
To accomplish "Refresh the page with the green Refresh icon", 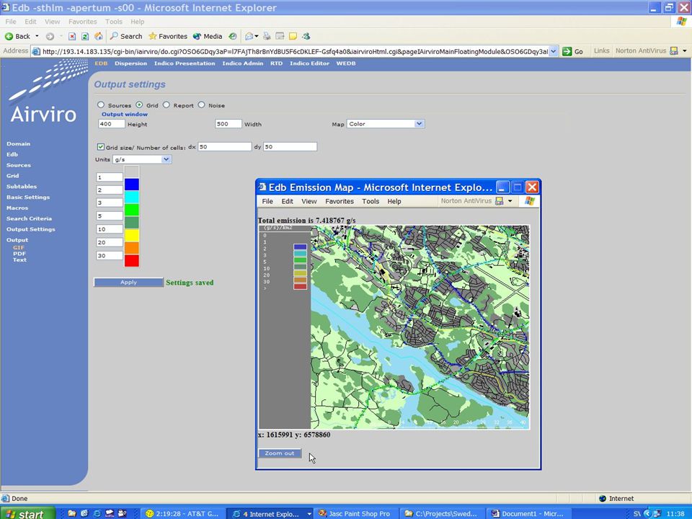I will (85, 36).
